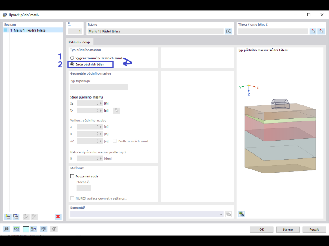The width and height of the screenshot is (329, 246).
Task: Enable the Podzemní voda checkbox
Action: [72, 176]
